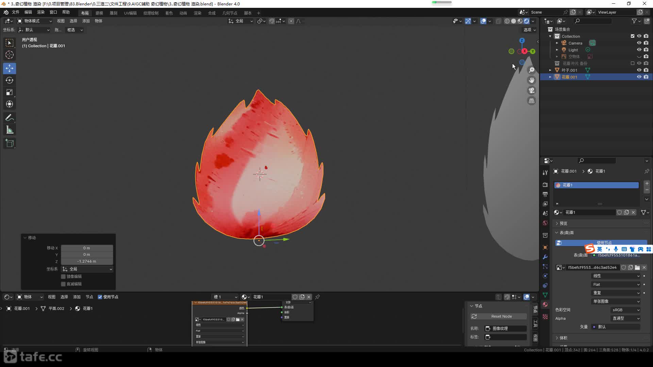The height and width of the screenshot is (367, 653).
Task: Select the Box Select tool in toolbar
Action: (10, 43)
